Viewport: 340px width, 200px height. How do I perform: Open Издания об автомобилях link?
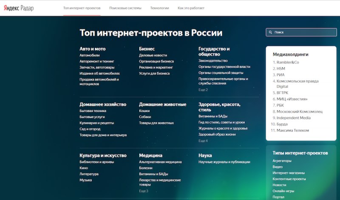[x=99, y=73]
